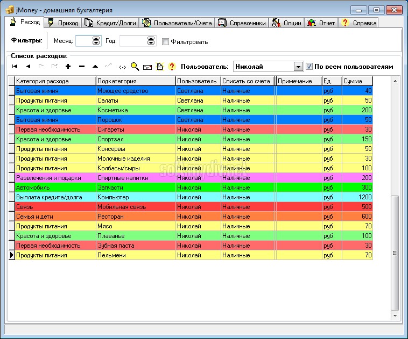Click into the Месяц input field
This screenshot has width=408, height=339.
pos(84,41)
